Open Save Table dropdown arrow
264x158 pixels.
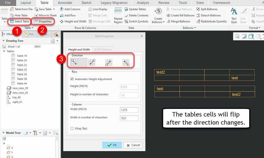coord(54,9)
